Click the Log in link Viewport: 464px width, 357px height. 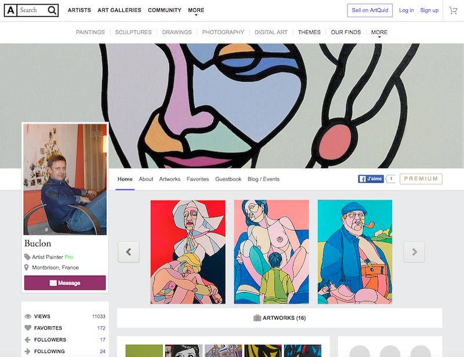click(x=407, y=10)
